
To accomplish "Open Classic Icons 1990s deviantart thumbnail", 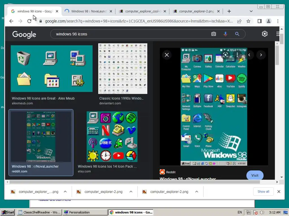I will click(x=123, y=69).
